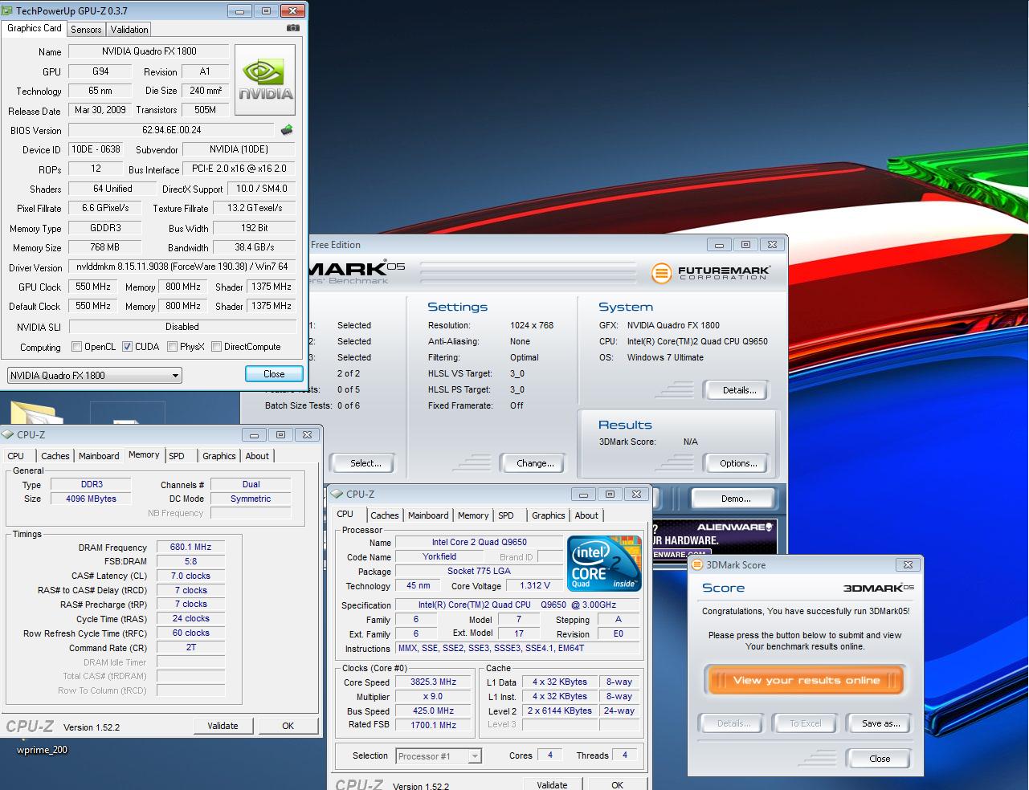Screen dimensions: 1029x790
Task: Open About tab in front CPU-Z window
Action: (586, 515)
